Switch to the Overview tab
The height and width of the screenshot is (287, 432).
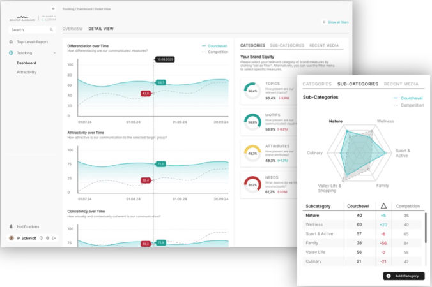[x=72, y=29]
